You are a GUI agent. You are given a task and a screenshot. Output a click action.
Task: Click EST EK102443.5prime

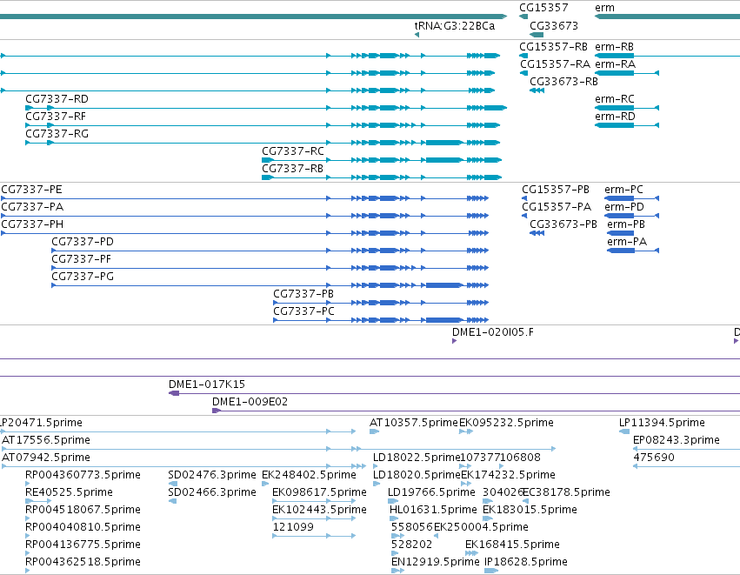[x=319, y=510]
